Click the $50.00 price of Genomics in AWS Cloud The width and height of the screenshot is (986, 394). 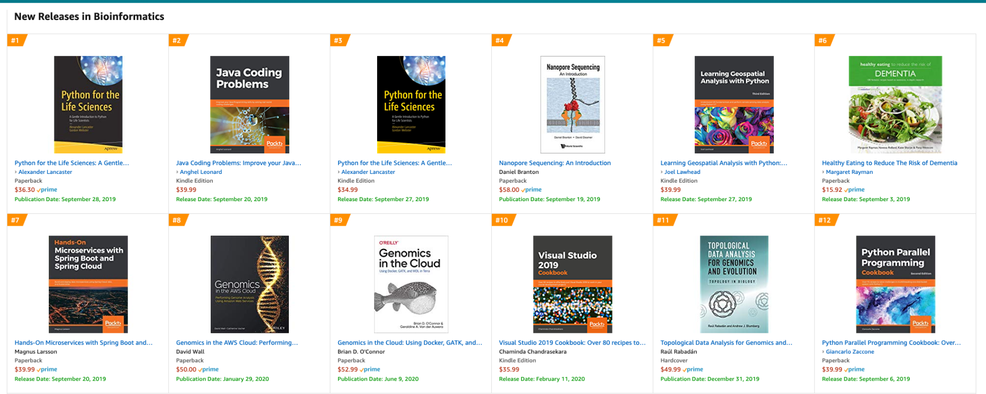(186, 369)
